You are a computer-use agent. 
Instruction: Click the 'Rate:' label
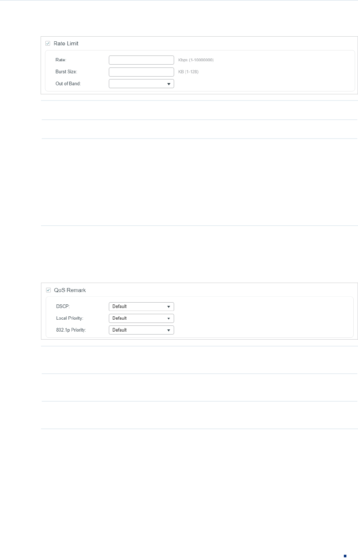(x=61, y=60)
